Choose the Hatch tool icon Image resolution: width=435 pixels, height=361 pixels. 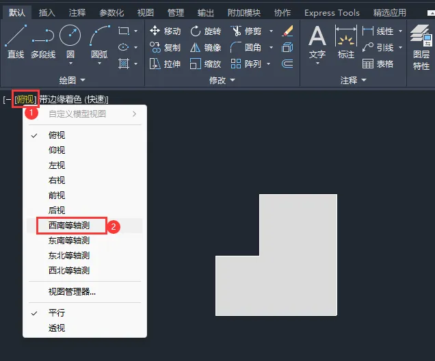tap(124, 64)
